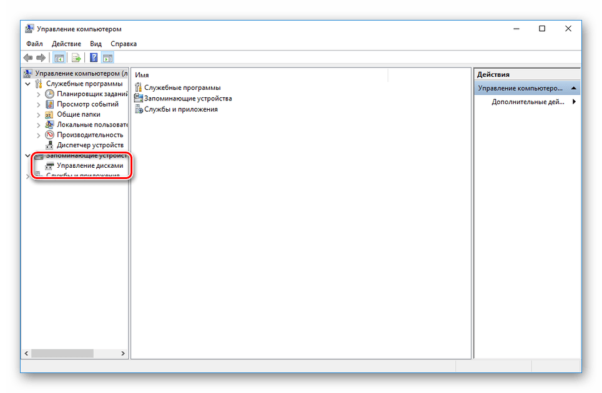The image size is (602, 393).
Task: Expand the Производительность node
Action: [38, 135]
